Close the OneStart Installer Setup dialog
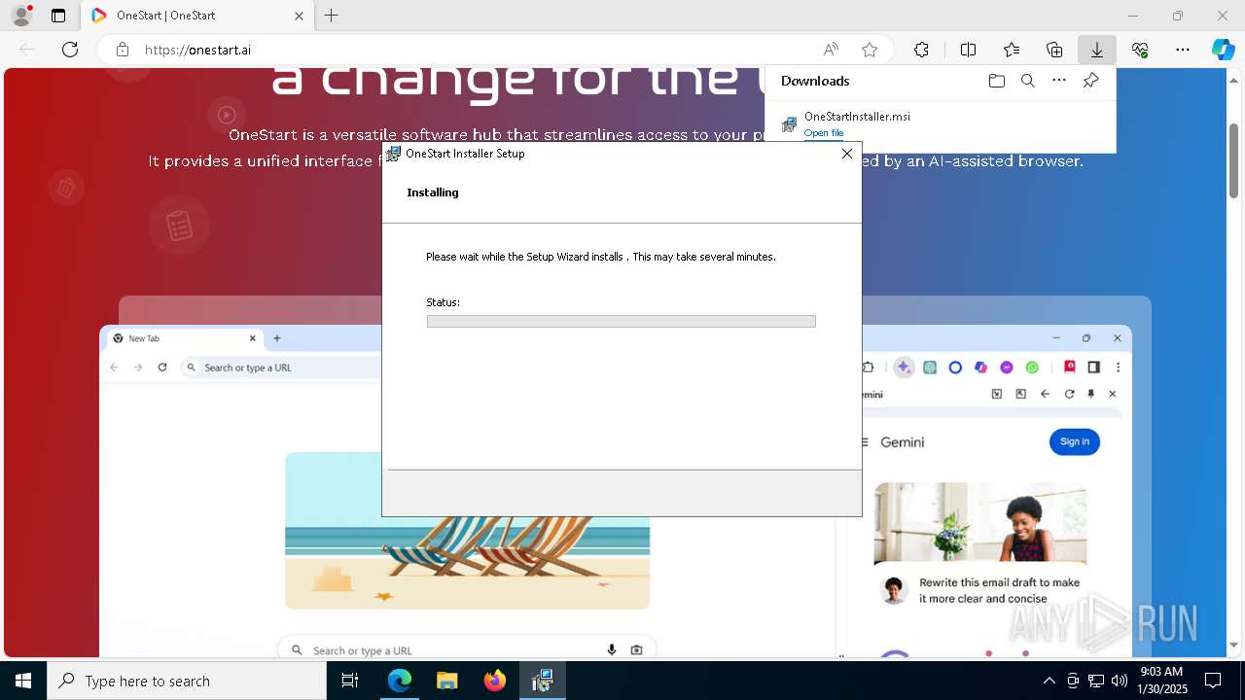Screen dimensions: 1245x700 click(x=846, y=154)
